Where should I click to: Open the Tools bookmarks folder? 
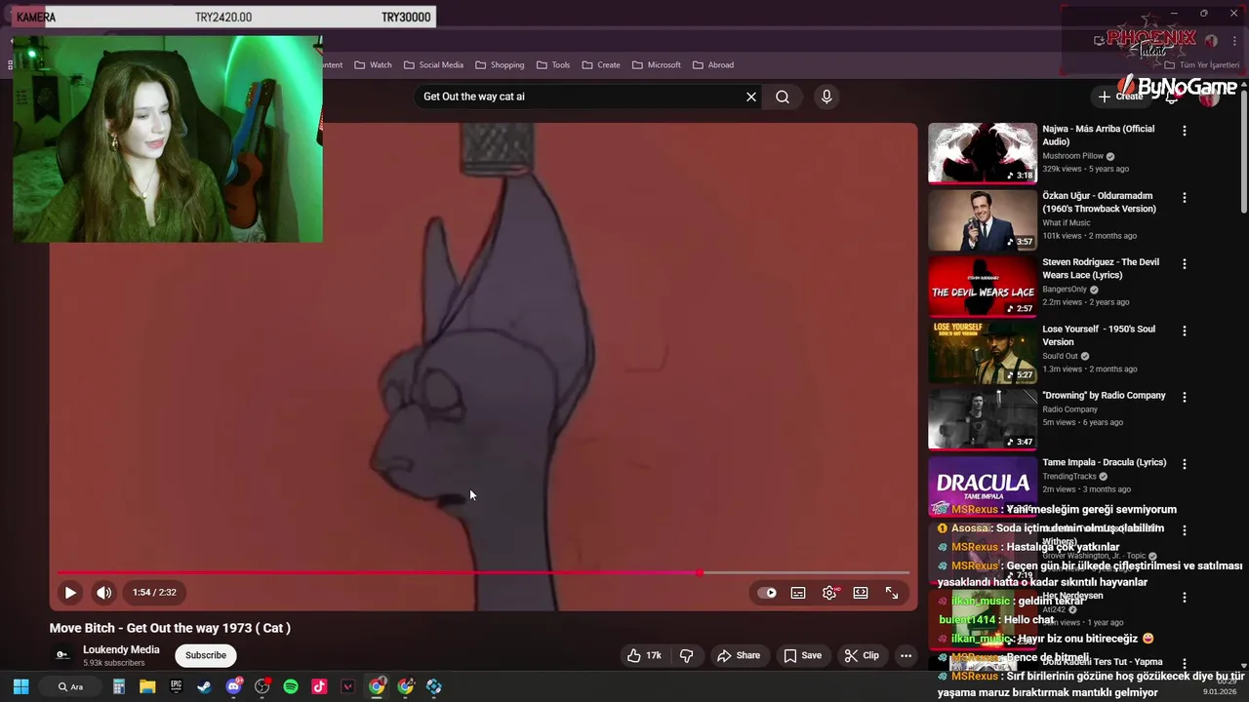(552, 65)
